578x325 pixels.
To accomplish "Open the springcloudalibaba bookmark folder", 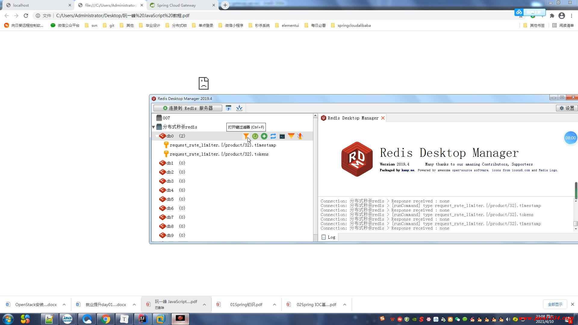I will pos(351,26).
